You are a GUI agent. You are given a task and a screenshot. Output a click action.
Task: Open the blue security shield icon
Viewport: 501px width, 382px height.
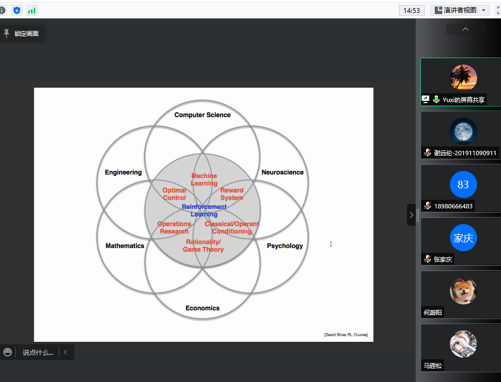[17, 10]
